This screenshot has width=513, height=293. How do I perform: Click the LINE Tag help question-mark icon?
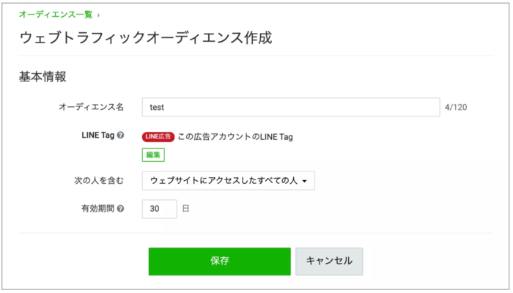[x=120, y=136]
